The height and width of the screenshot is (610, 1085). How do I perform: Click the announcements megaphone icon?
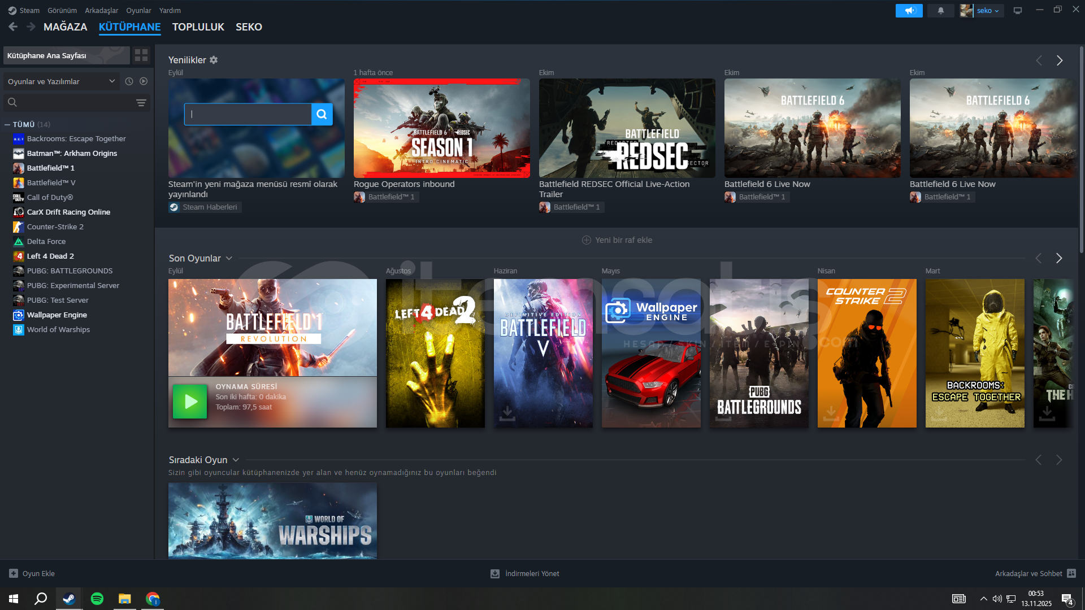[909, 11]
